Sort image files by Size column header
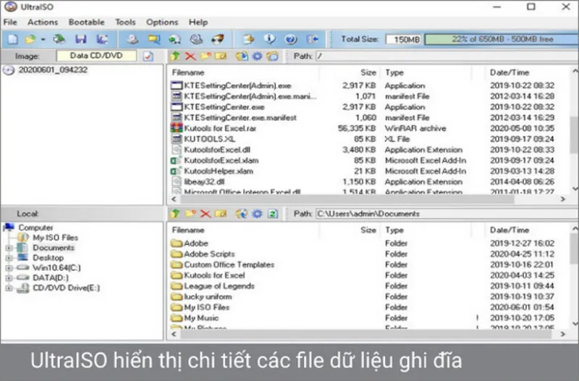579x381 pixels. 368,72
